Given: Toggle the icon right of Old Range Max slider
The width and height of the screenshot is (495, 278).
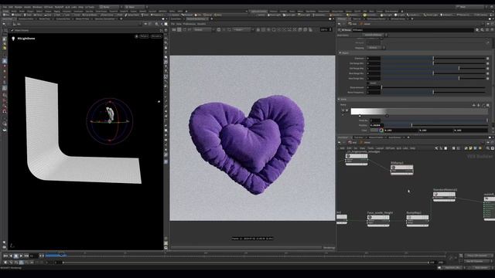Looking at the screenshot, I should click(488, 69).
